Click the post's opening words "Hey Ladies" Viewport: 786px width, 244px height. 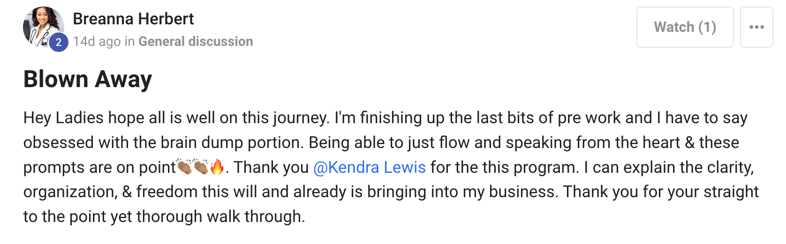(63, 118)
